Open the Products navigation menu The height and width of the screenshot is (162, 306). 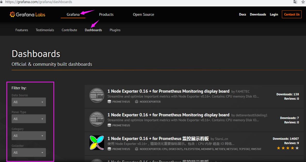(x=106, y=14)
